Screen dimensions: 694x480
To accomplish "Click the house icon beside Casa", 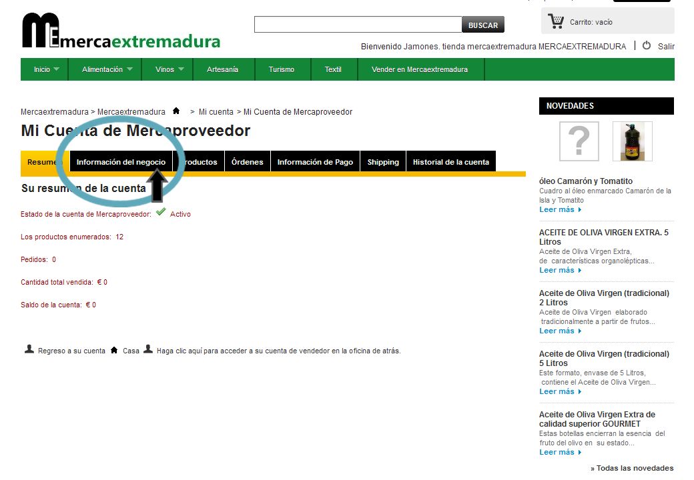I will pyautogui.click(x=114, y=350).
